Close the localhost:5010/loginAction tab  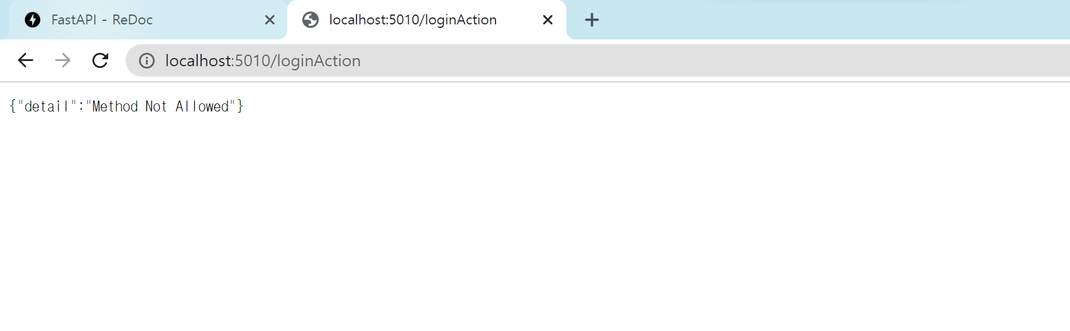click(x=548, y=20)
